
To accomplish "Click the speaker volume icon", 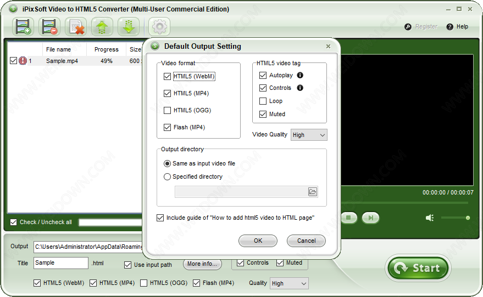I will point(430,218).
